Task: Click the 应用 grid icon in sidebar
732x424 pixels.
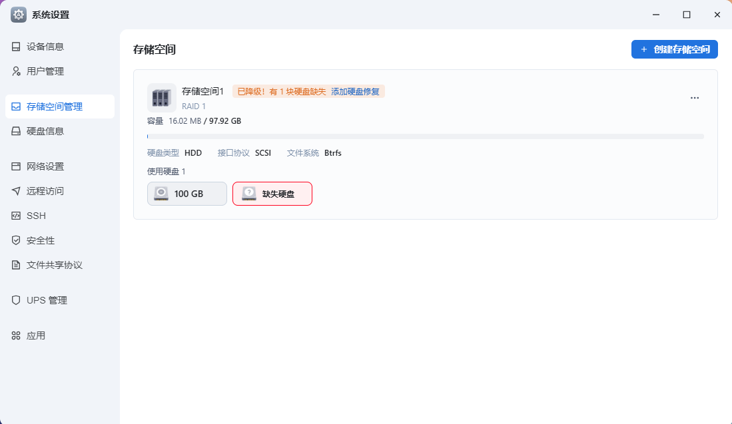Action: [16, 335]
